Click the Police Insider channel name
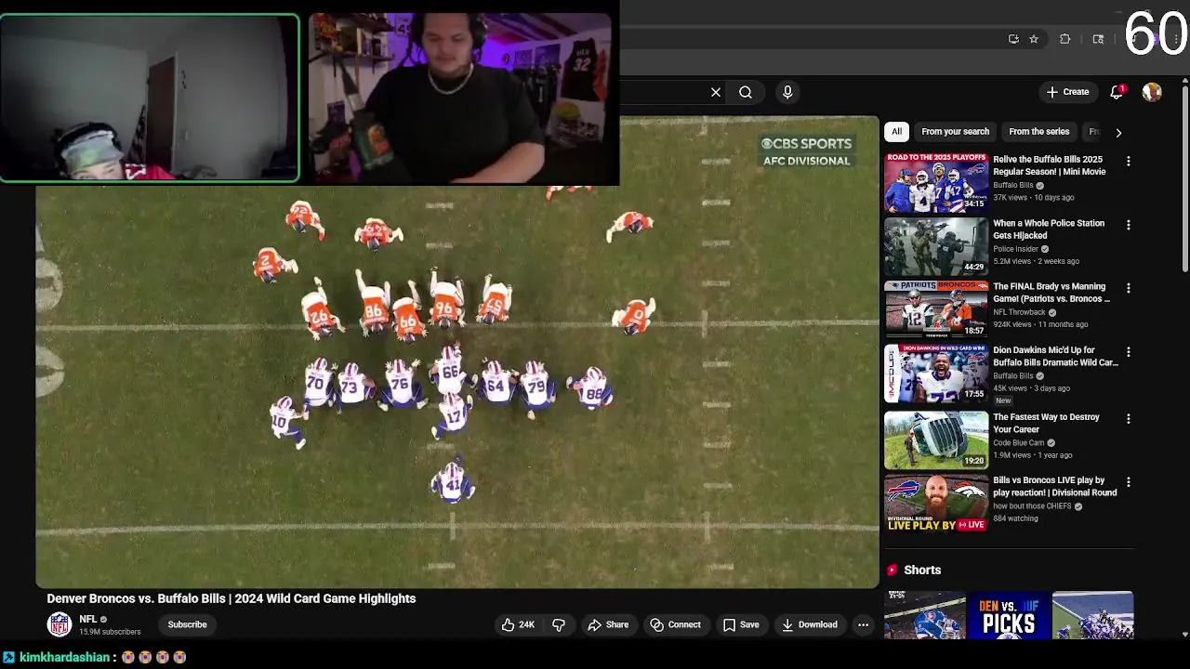The height and width of the screenshot is (669, 1190). pos(1015,249)
